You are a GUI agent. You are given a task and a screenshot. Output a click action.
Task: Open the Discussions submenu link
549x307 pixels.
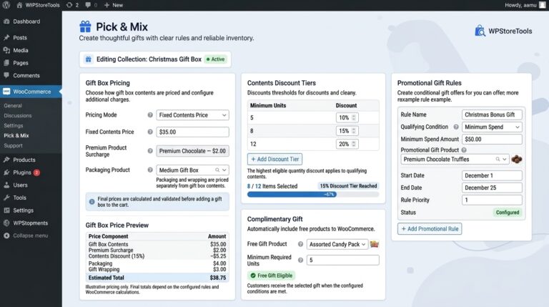click(x=17, y=115)
